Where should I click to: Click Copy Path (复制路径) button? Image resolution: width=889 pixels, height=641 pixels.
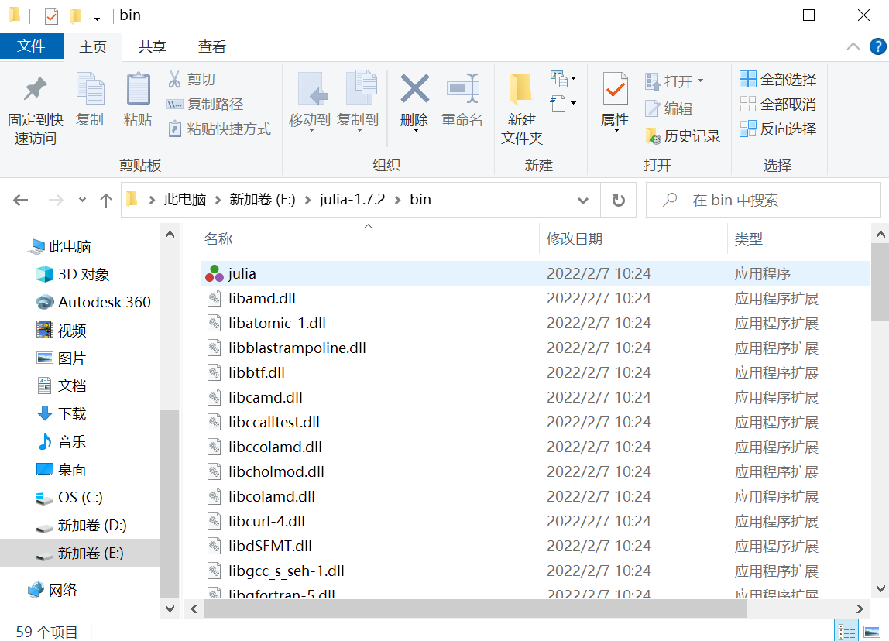coord(205,104)
